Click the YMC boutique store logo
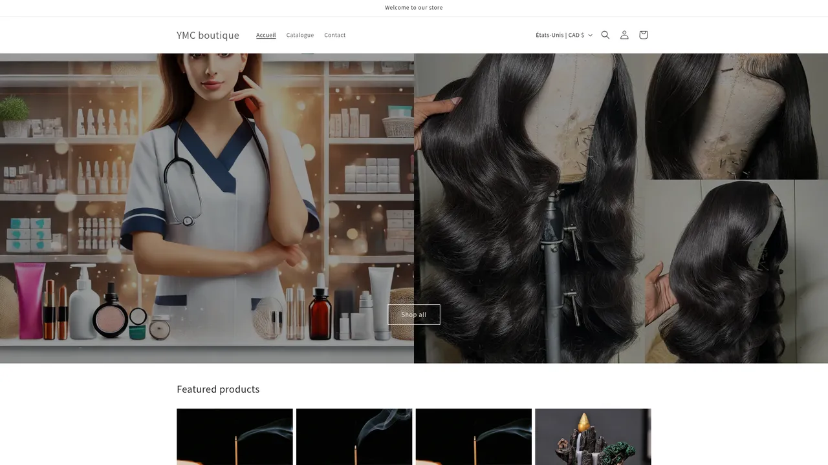The width and height of the screenshot is (828, 465). tap(208, 35)
